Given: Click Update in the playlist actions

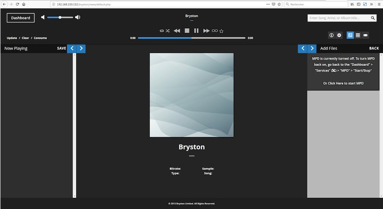Looking at the screenshot, I should [12, 38].
